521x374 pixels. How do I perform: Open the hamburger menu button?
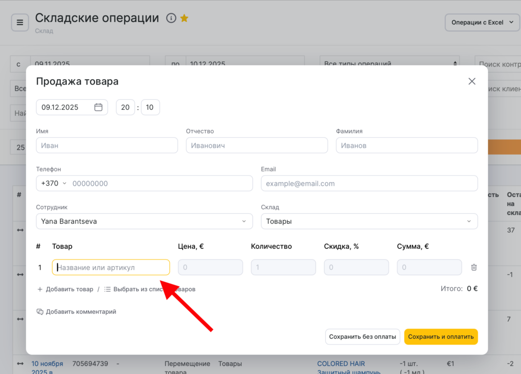pos(20,22)
